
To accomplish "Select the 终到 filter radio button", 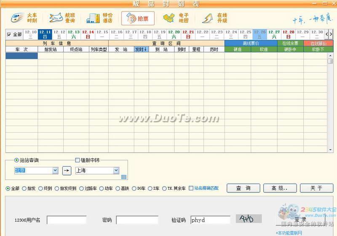I will coord(40,188).
